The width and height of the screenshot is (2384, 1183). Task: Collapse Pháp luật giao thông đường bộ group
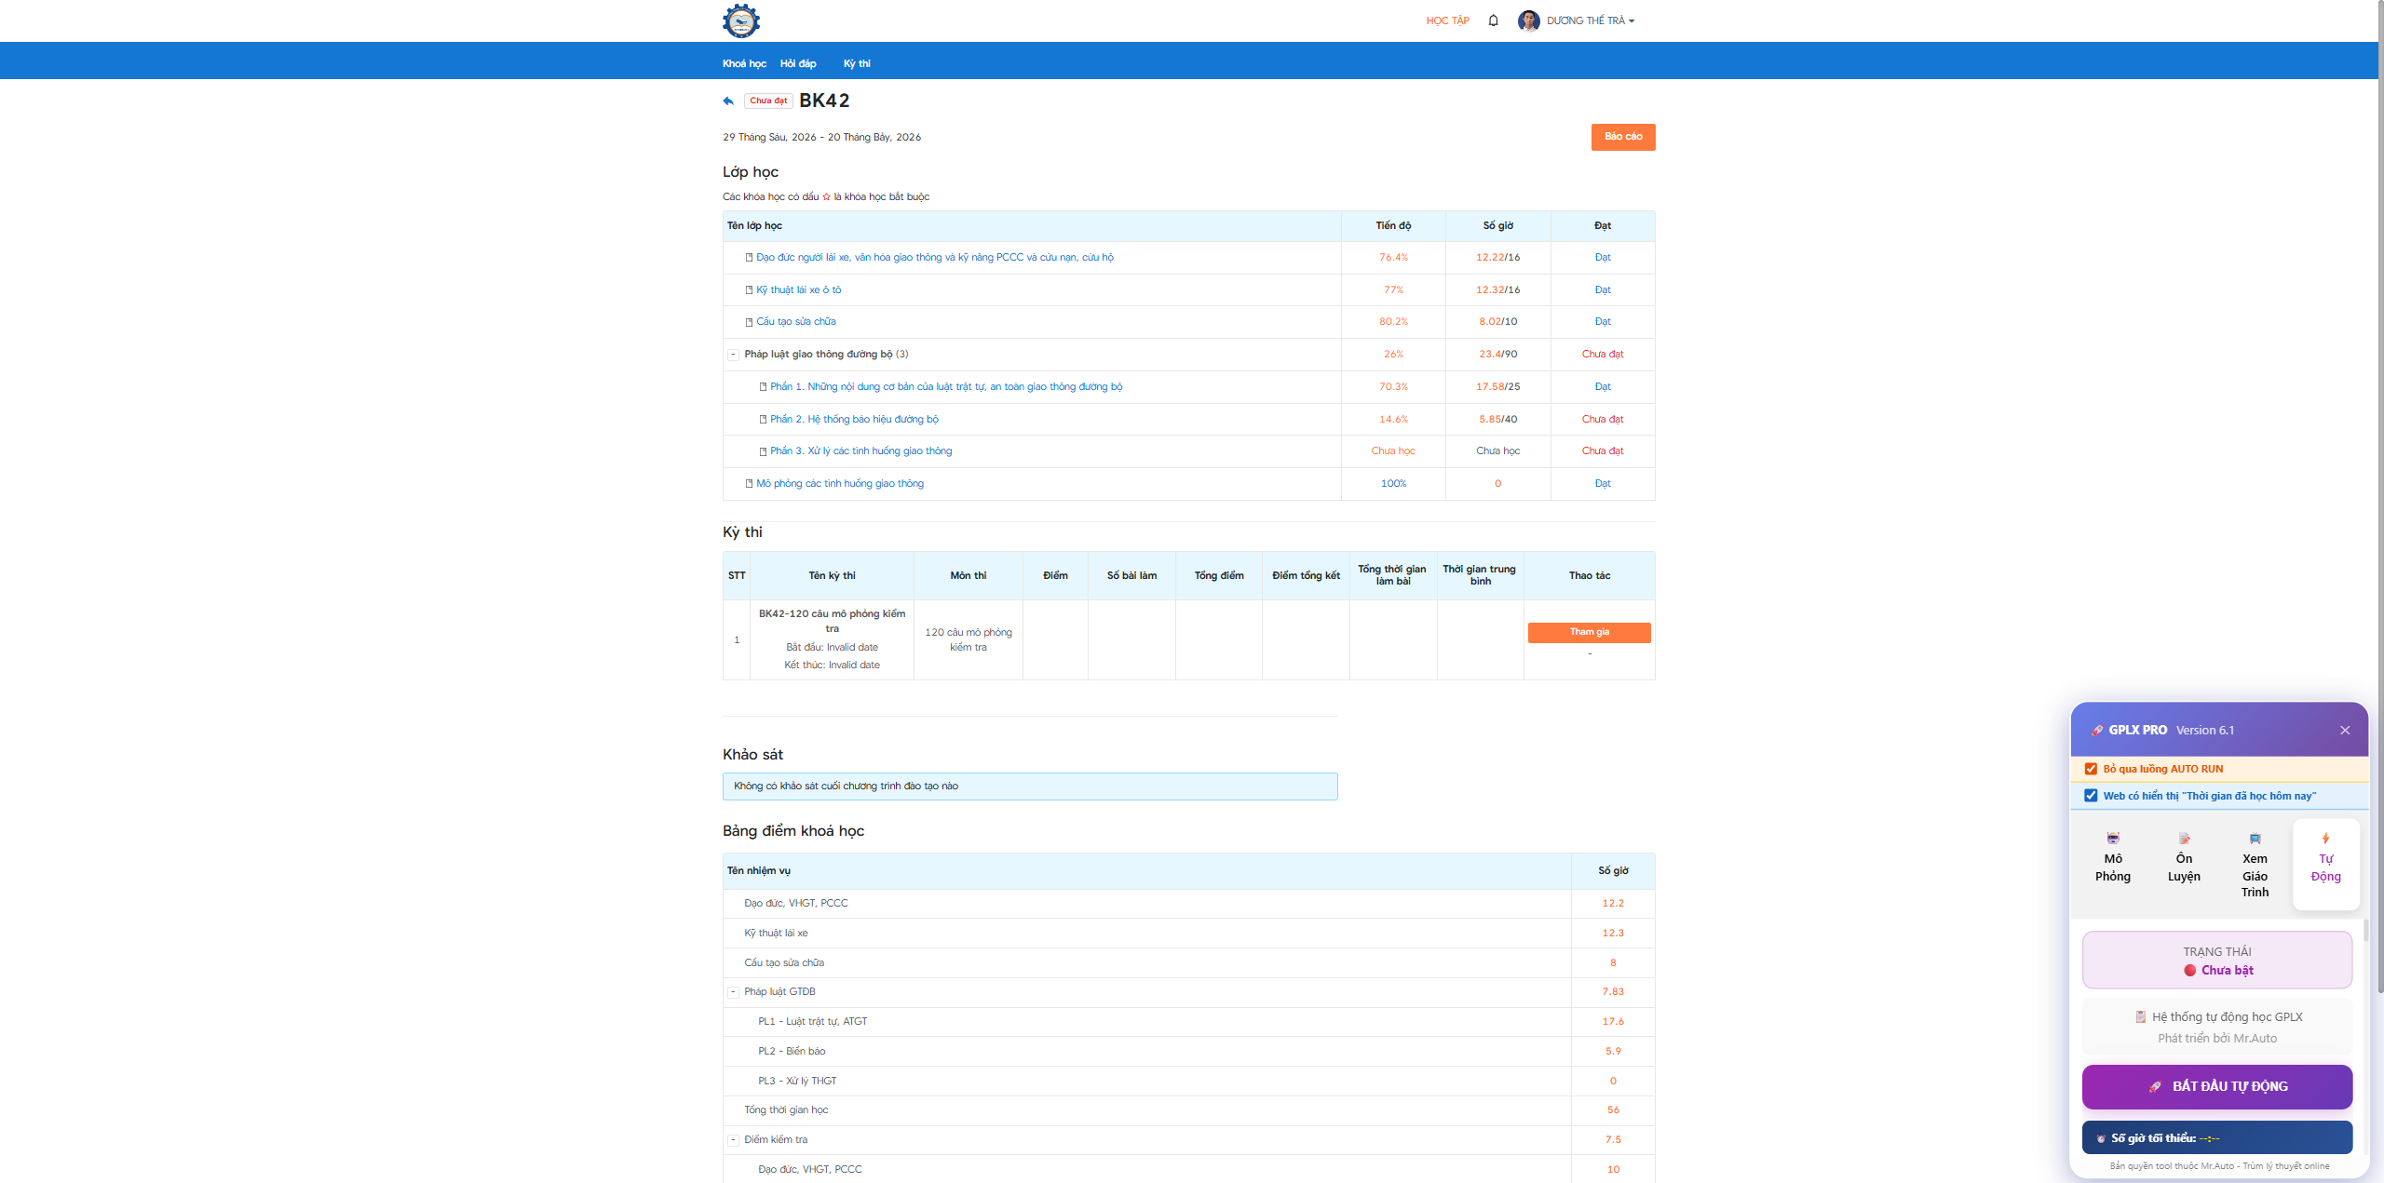[x=733, y=355]
